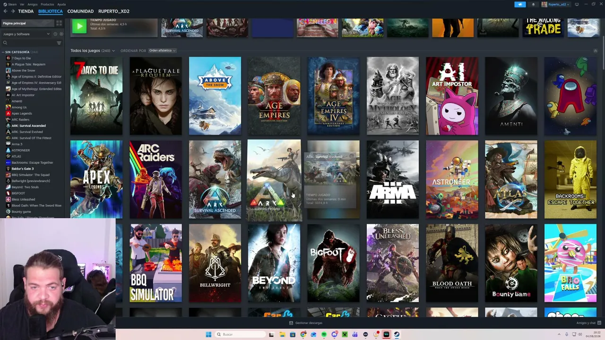Go forward with the forward arrow

coord(12,11)
